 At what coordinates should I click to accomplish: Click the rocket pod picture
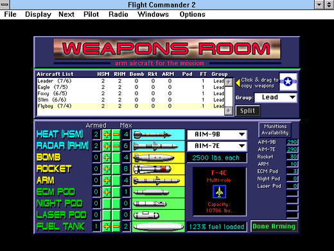(x=158, y=169)
